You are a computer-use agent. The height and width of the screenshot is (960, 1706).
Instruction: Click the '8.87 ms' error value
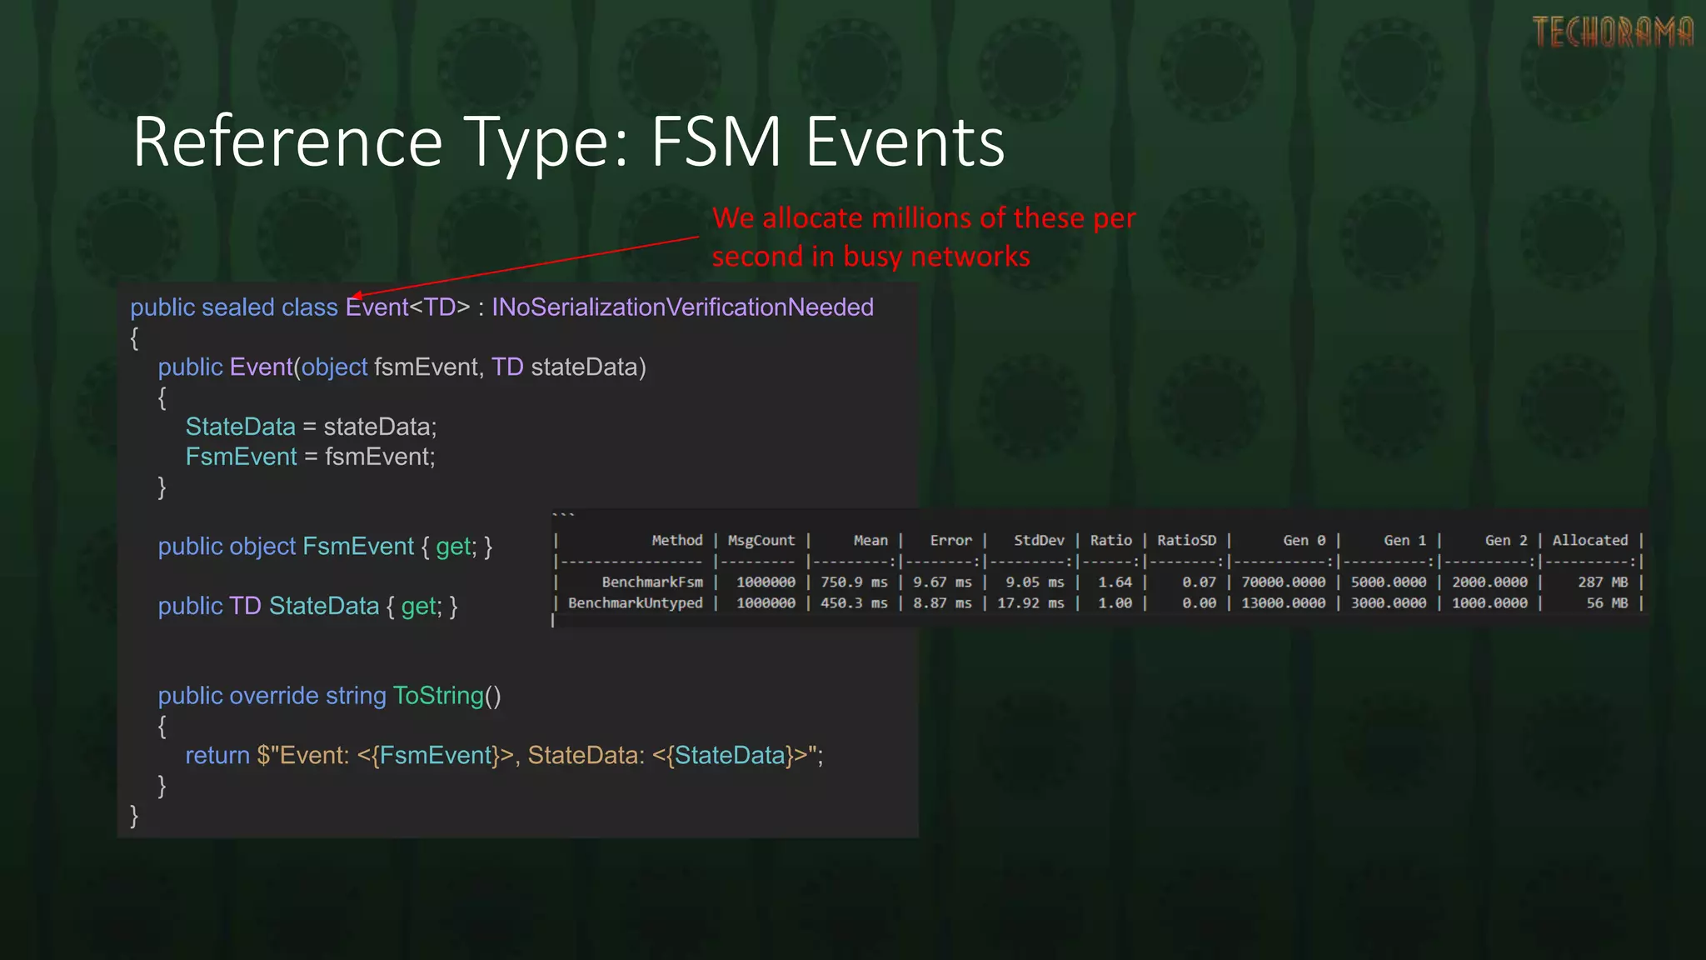pos(942,603)
